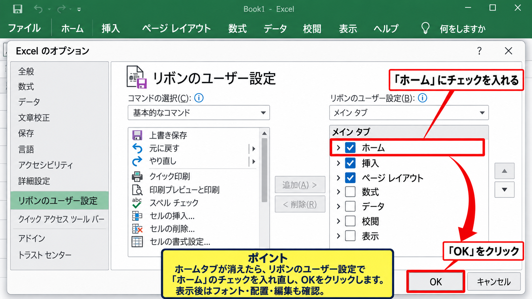
Task: Click the dialog help question mark
Action: (479, 51)
